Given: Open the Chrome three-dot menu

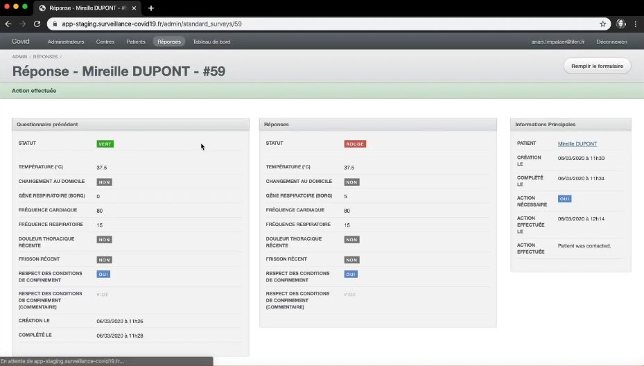Looking at the screenshot, I should tap(636, 24).
